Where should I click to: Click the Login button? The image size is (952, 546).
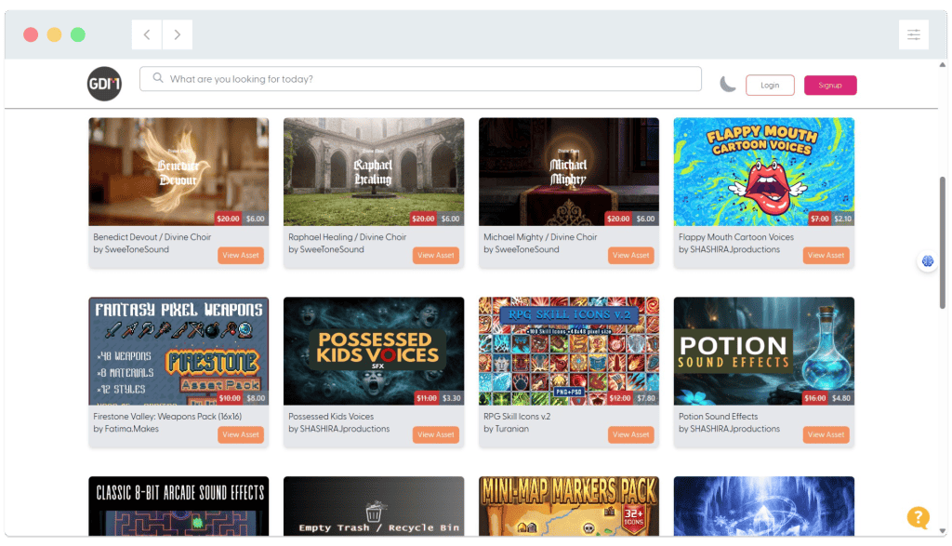(x=770, y=85)
